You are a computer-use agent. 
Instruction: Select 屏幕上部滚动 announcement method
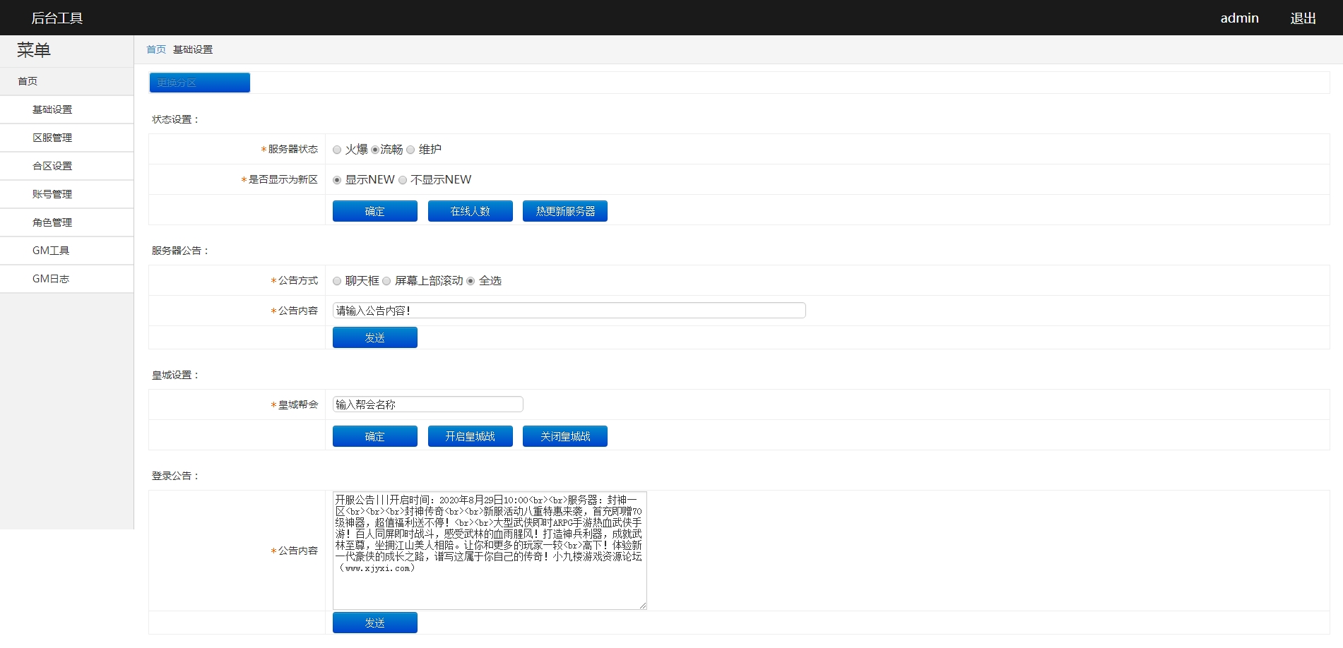386,281
